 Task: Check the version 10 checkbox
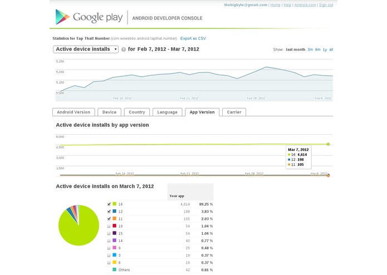pos(109,226)
